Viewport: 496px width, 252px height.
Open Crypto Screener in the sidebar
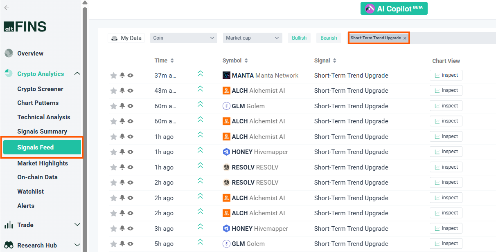click(x=40, y=89)
